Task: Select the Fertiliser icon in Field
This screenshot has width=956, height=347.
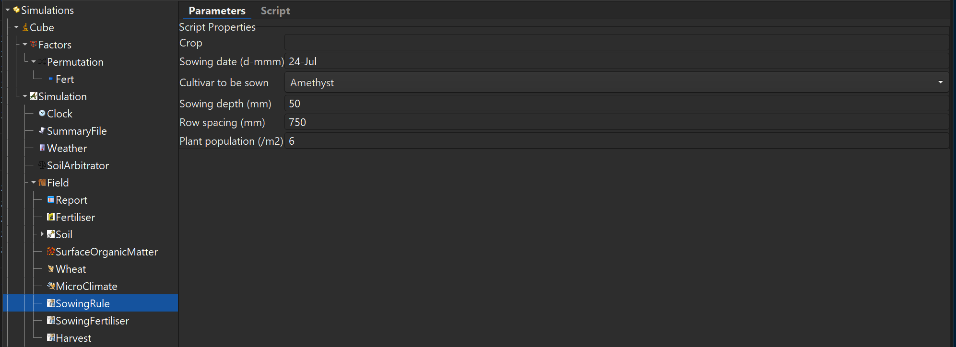Action: (51, 217)
